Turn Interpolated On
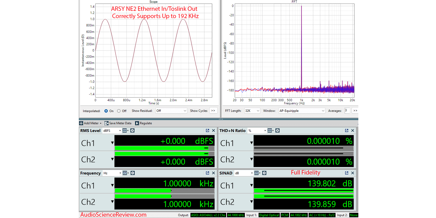This screenshot has height=218, width=436. [x=106, y=111]
